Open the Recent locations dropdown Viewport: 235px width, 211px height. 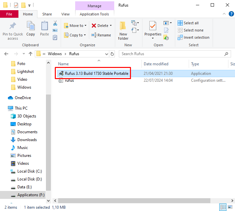[x=24, y=54]
